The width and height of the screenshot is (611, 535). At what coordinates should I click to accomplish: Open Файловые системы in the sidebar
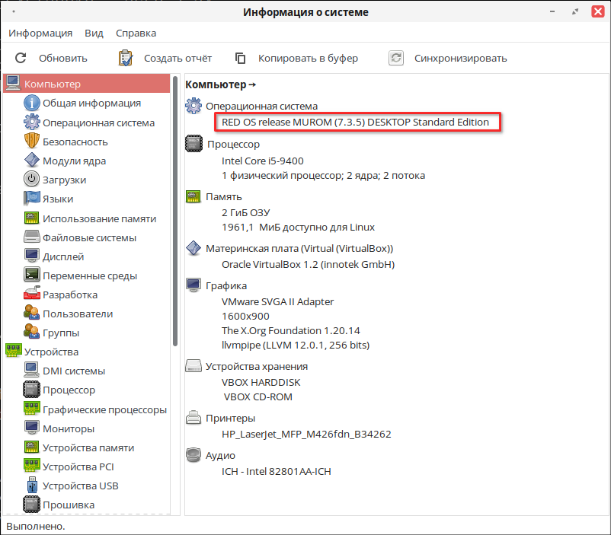click(90, 237)
